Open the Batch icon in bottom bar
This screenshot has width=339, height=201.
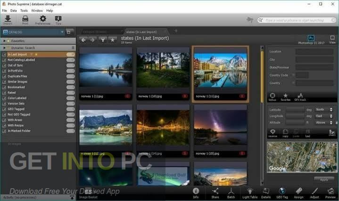pos(231,193)
